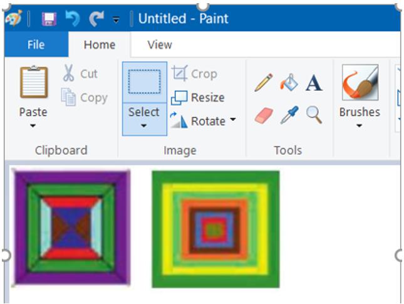Click the Magnifier tool
The height and width of the screenshot is (304, 404).
coord(314,115)
